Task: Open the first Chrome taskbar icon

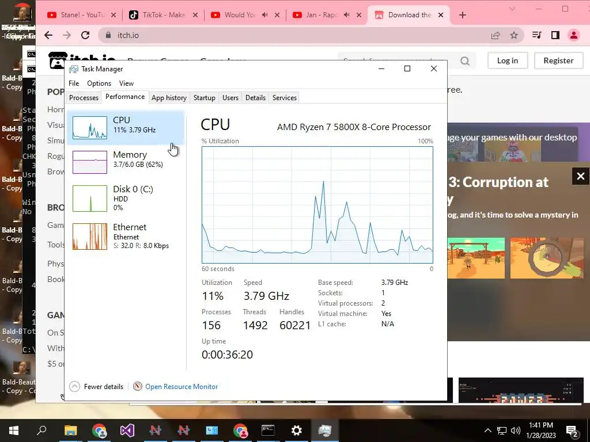Action: 99,430
